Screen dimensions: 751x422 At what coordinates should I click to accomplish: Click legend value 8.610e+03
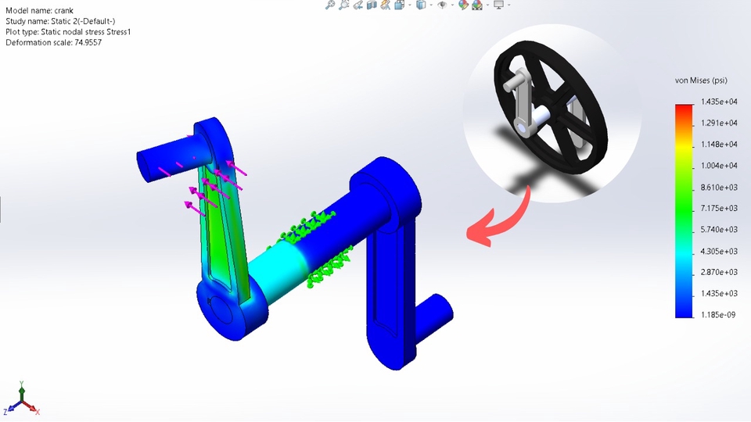719,187
